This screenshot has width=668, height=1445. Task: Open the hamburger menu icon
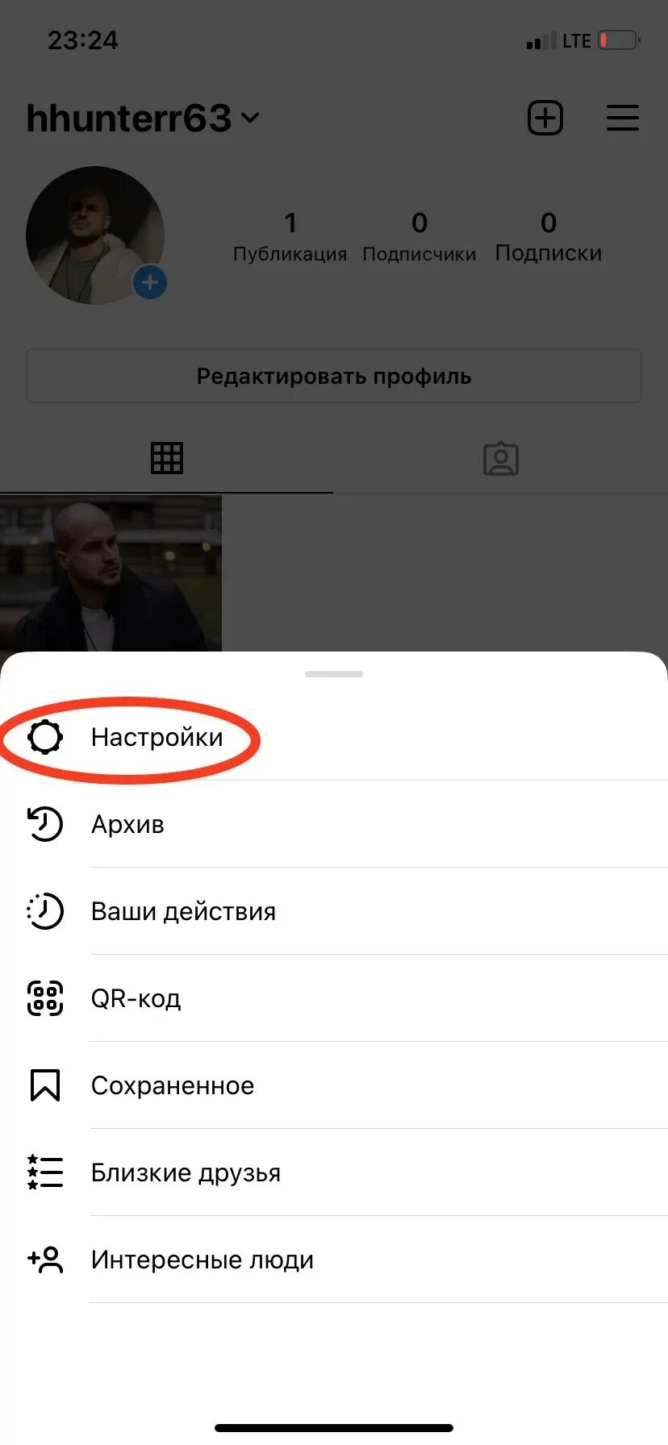pos(623,118)
